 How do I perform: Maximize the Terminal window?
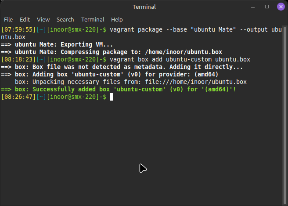267,7
